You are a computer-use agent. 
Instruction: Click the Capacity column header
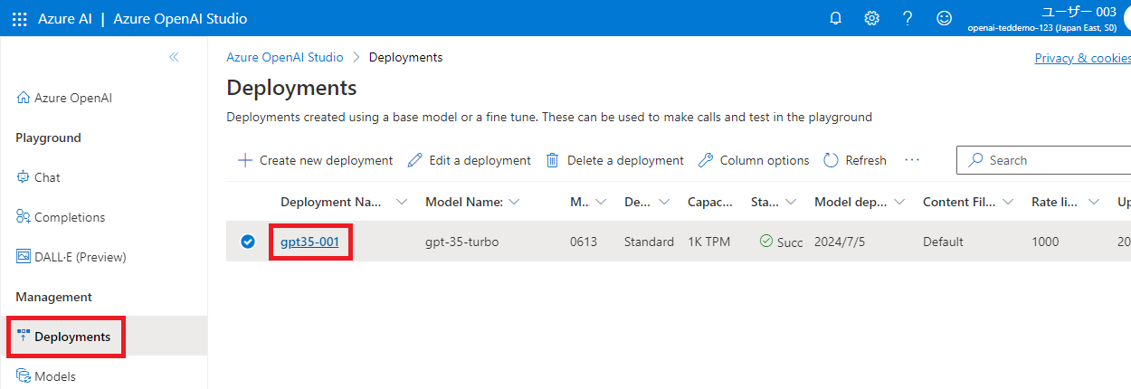pos(710,202)
